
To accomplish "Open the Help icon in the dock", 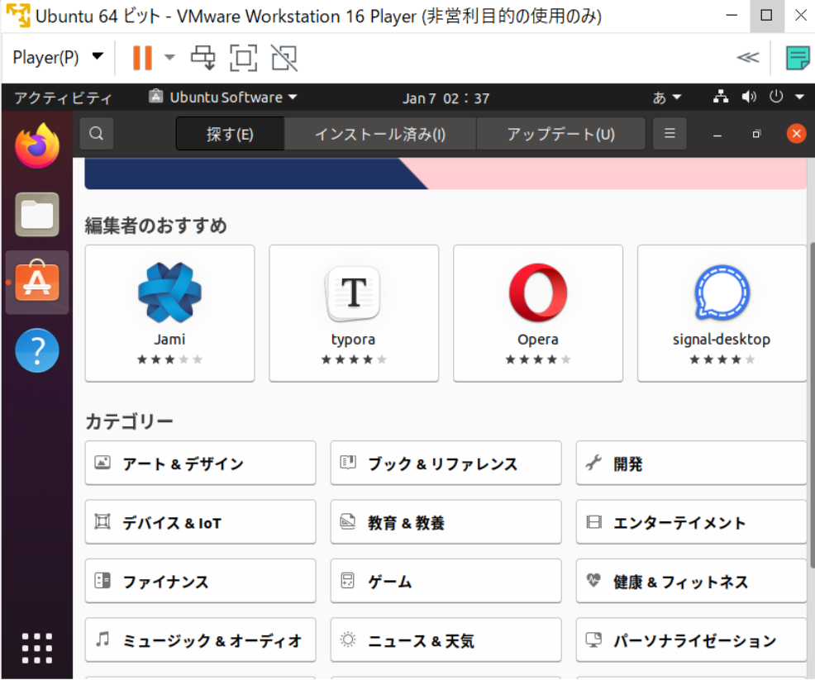I will pos(37,350).
